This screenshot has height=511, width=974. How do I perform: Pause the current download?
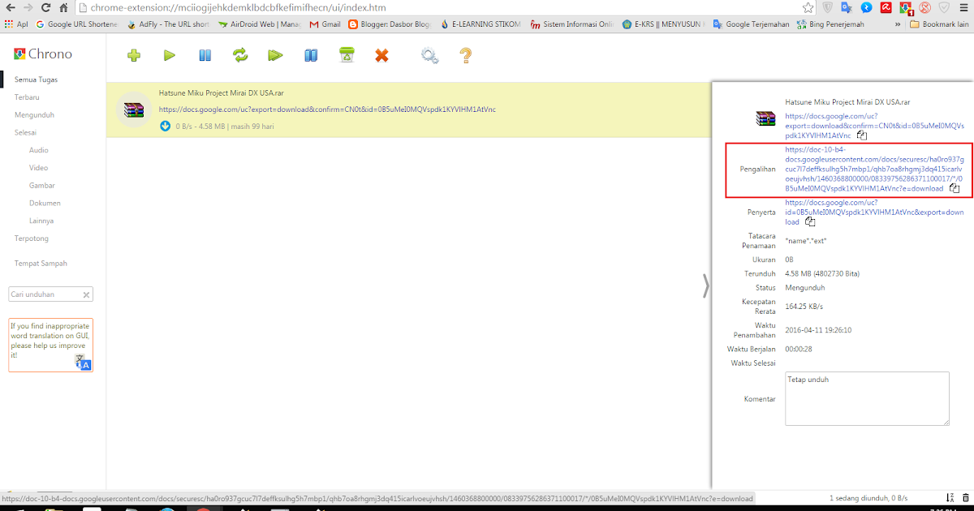click(x=205, y=55)
